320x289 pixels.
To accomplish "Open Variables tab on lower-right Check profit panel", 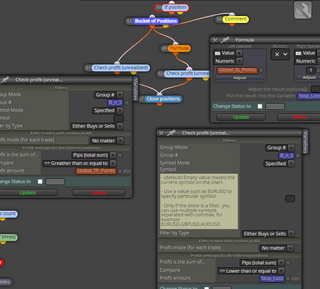I will click(x=305, y=142).
